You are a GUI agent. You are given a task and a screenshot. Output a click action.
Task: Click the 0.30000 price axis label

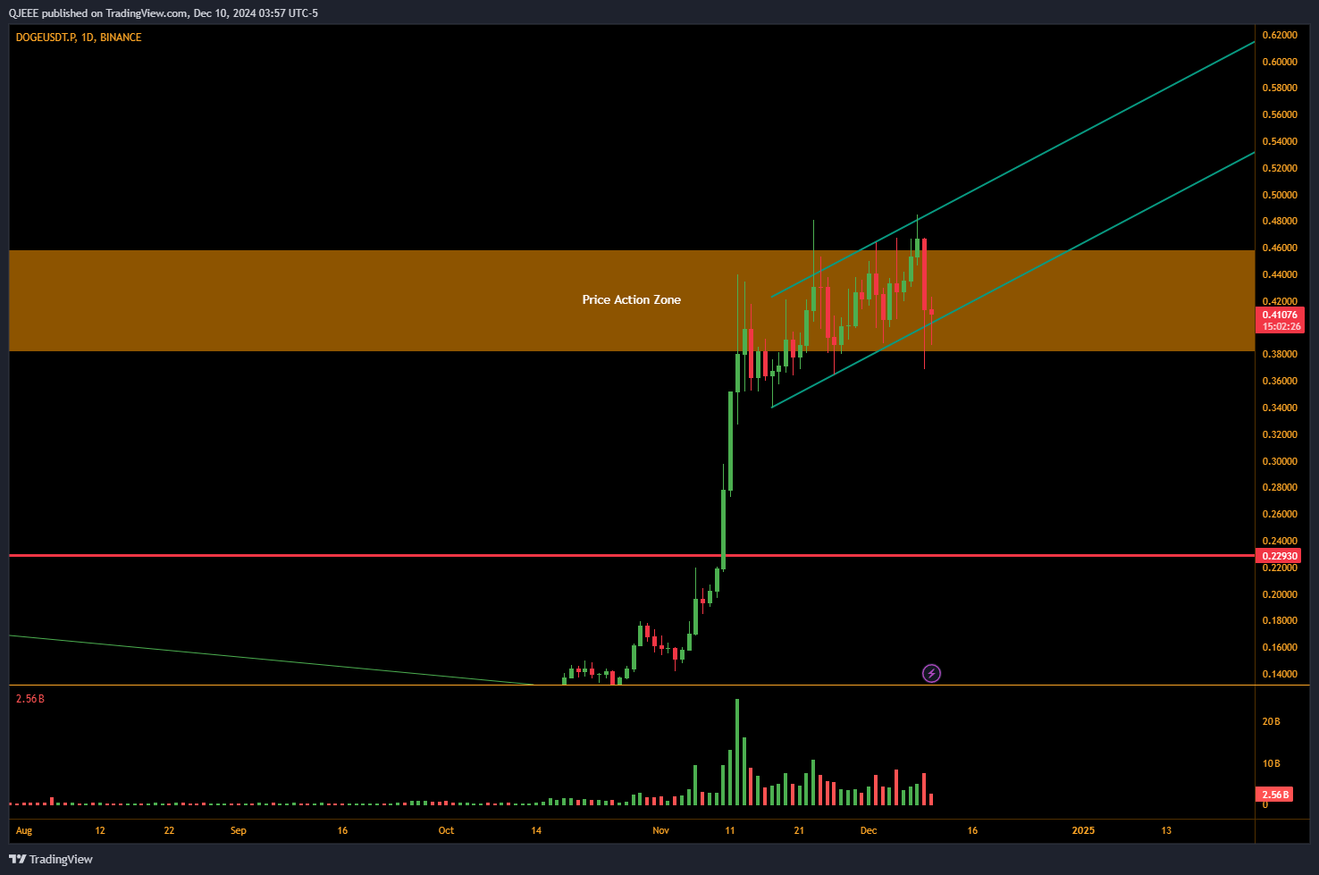click(1280, 461)
